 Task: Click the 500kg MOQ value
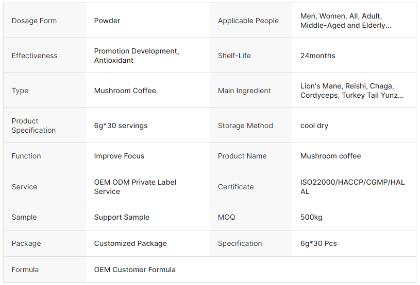tap(311, 217)
